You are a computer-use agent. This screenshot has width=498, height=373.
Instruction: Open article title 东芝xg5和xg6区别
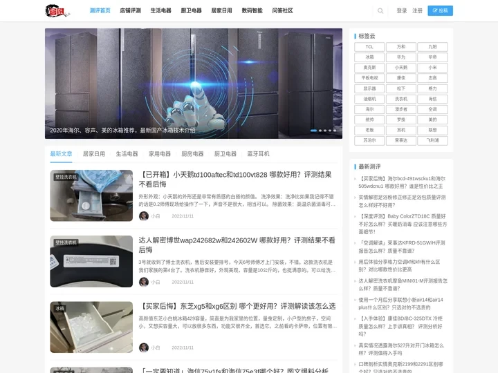point(237,306)
